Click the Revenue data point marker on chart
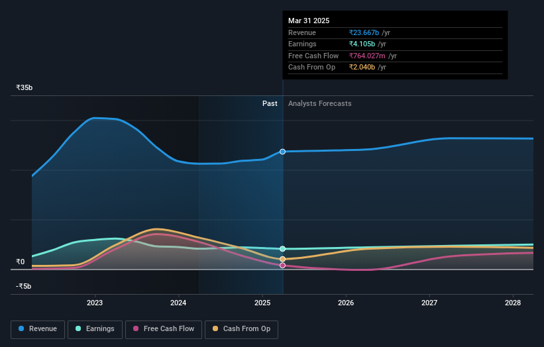The image size is (544, 347). coord(282,152)
